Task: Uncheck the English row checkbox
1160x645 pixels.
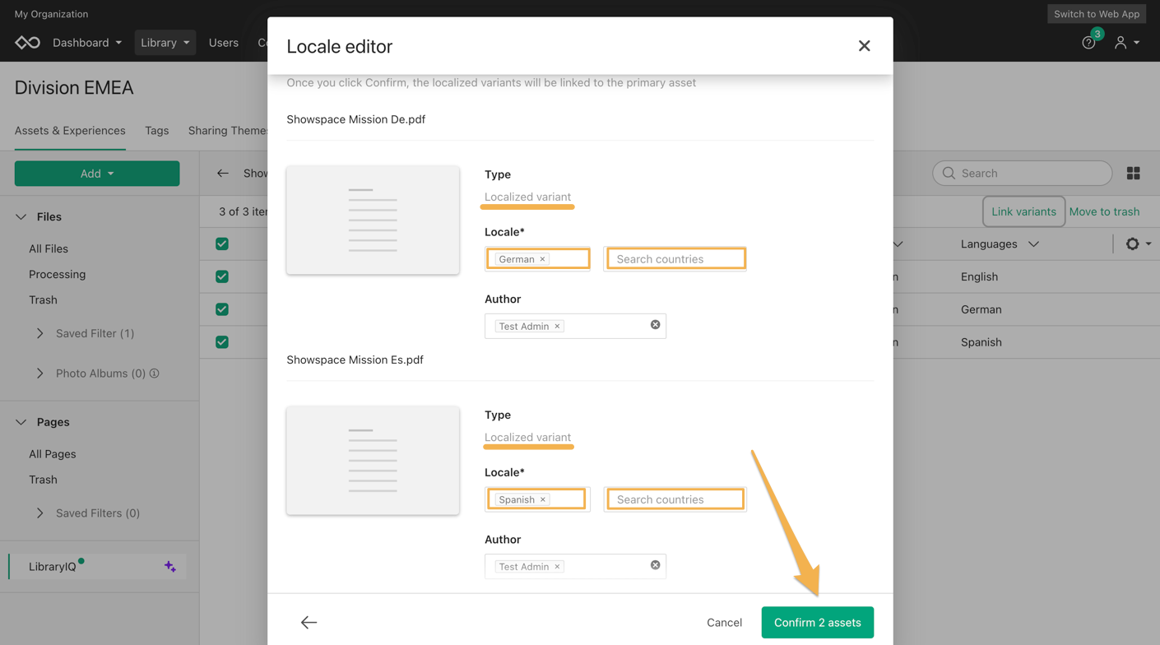Action: click(222, 276)
